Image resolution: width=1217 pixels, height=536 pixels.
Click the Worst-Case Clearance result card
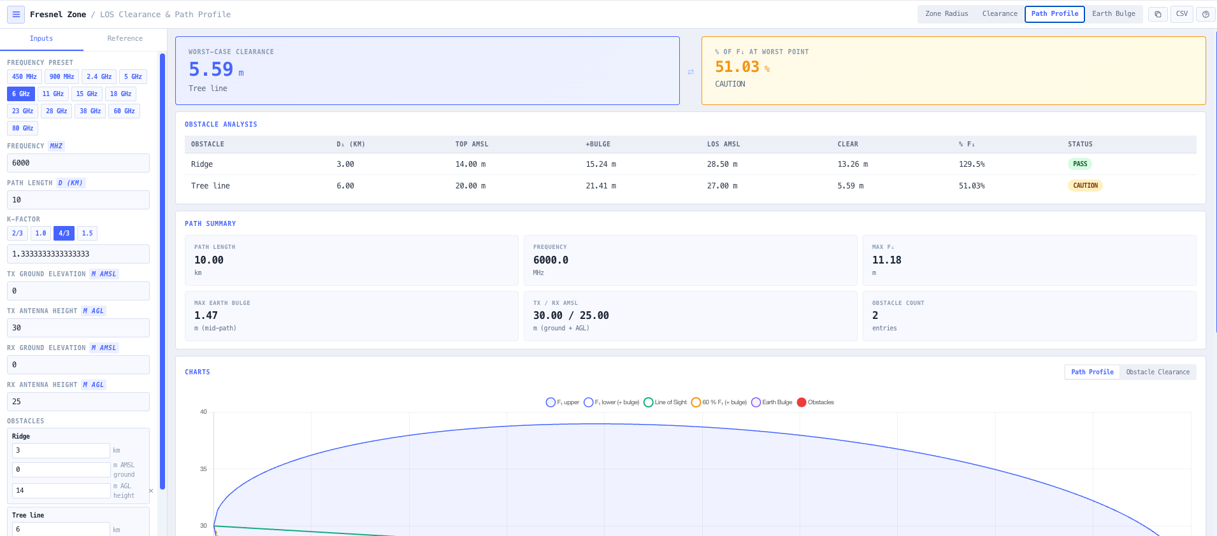pyautogui.click(x=428, y=71)
